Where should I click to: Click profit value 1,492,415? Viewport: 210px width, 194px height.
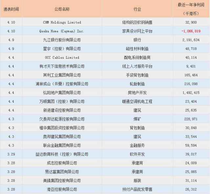click(x=191, y=93)
